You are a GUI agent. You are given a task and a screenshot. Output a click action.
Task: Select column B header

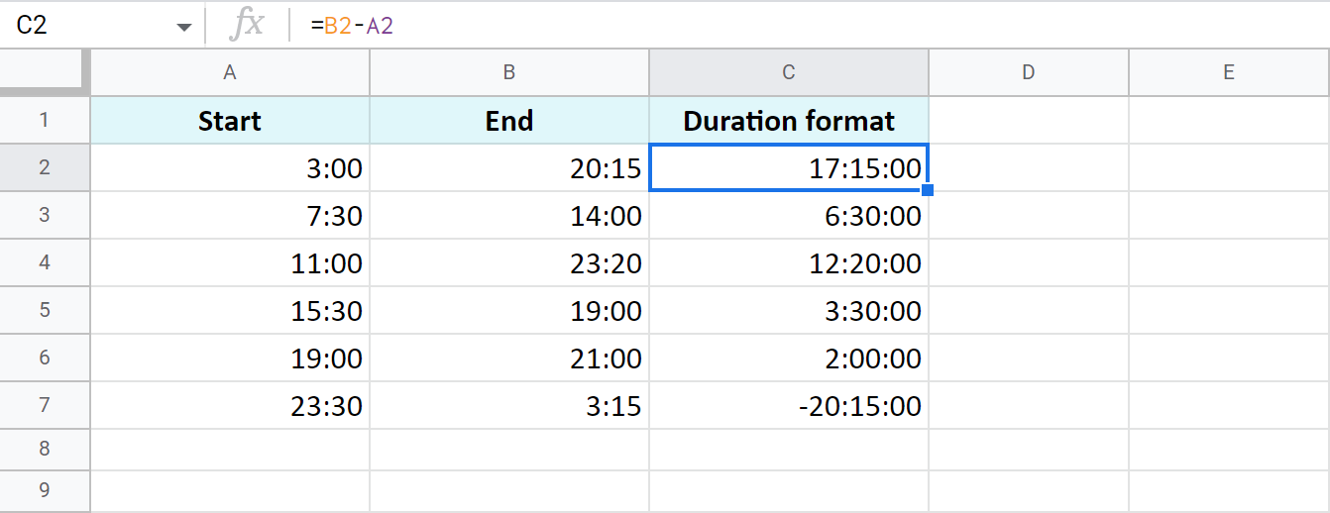[509, 71]
